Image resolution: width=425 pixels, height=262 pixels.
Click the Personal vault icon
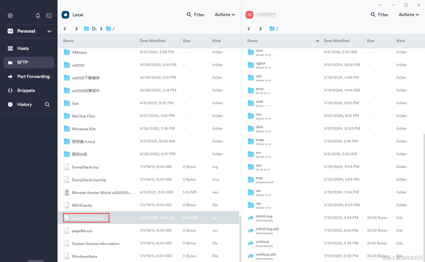coord(10,31)
